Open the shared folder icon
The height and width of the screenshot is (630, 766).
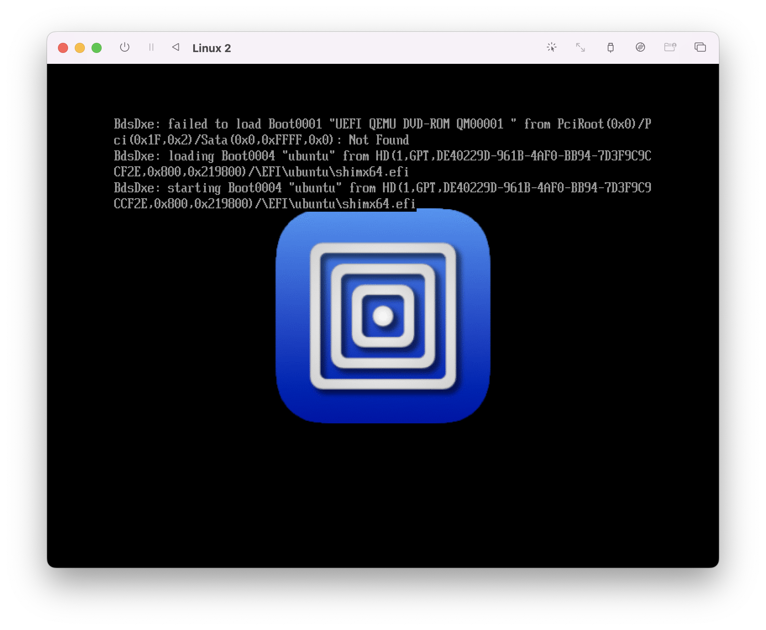[670, 47]
